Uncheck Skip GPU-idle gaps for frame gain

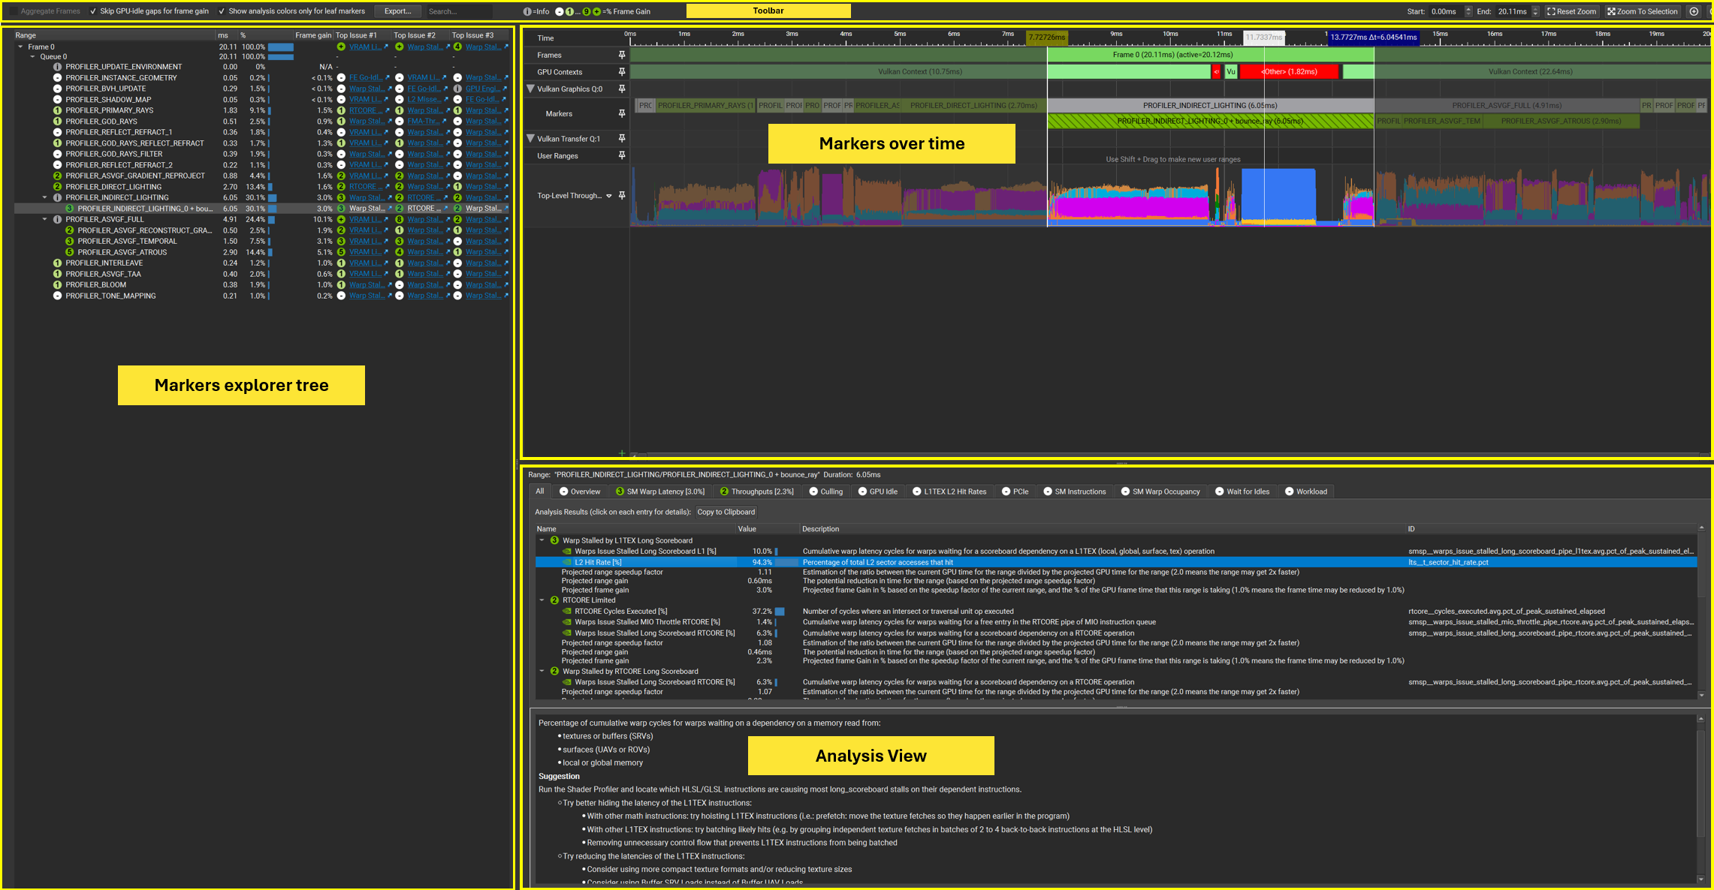(x=93, y=11)
